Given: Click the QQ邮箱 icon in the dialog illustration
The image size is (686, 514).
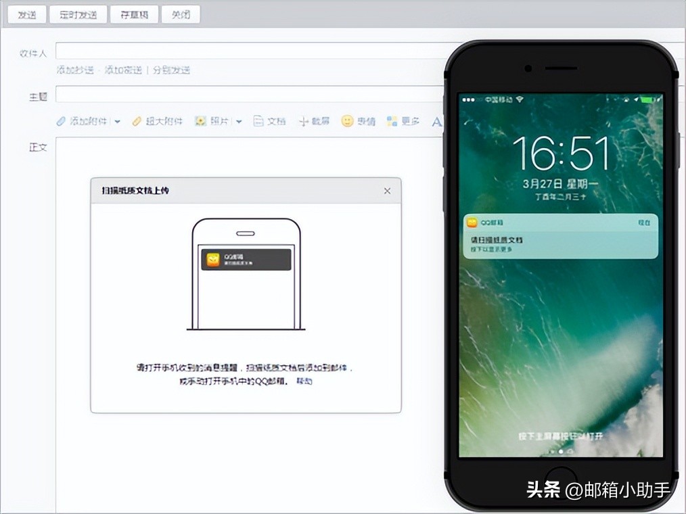Looking at the screenshot, I should point(213,260).
